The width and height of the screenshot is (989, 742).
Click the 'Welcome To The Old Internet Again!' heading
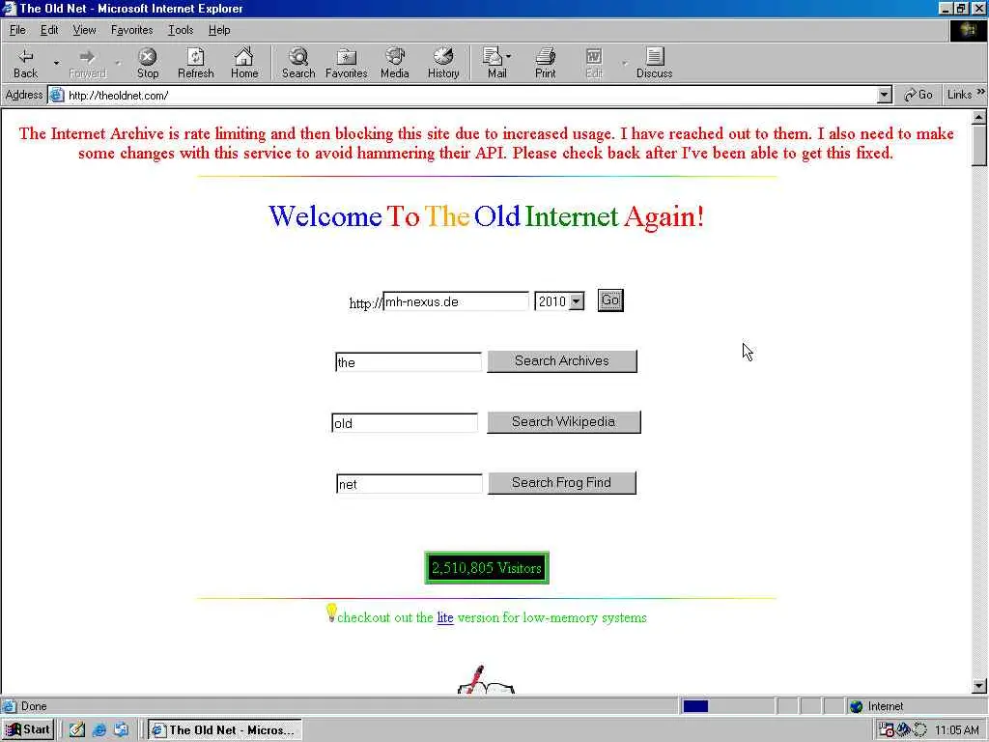[x=486, y=216]
